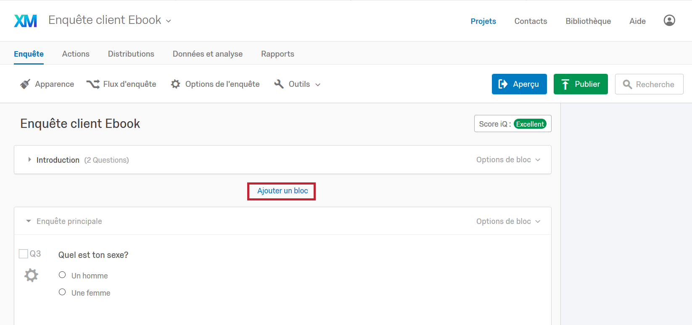Select the 'Un homme' radio option
The width and height of the screenshot is (692, 325).
[62, 275]
